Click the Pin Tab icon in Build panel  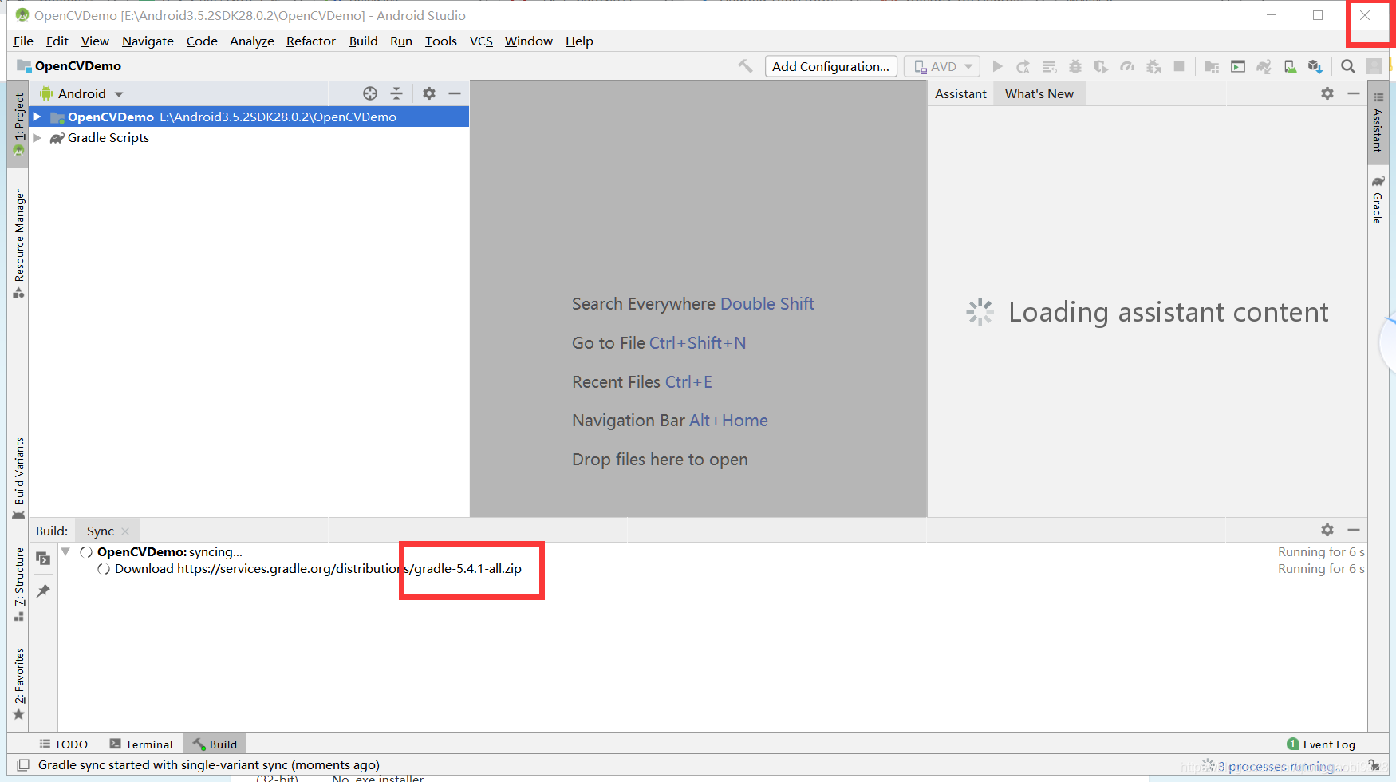coord(43,591)
